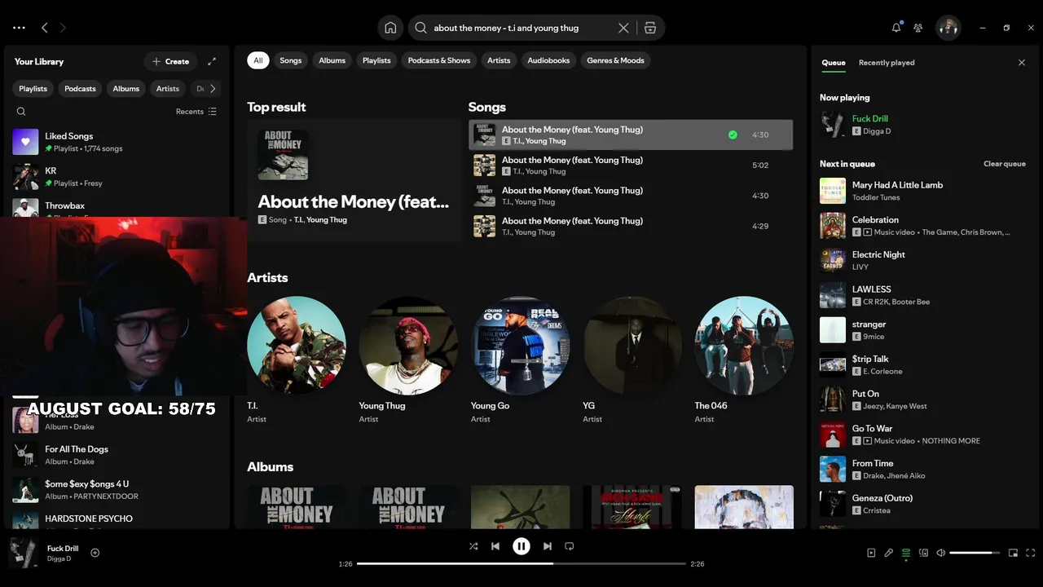The width and height of the screenshot is (1043, 587).
Task: Play the 5:02 About the Money result
Action: (x=631, y=166)
